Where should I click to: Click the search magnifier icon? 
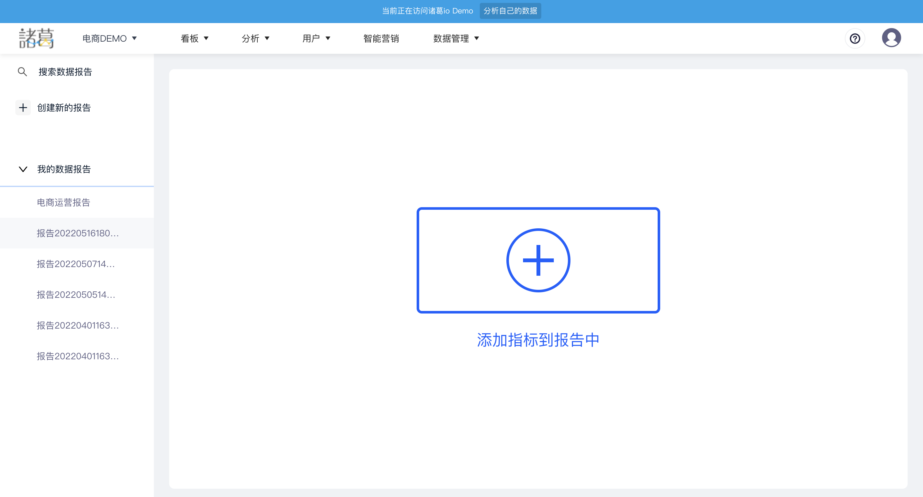click(x=22, y=72)
